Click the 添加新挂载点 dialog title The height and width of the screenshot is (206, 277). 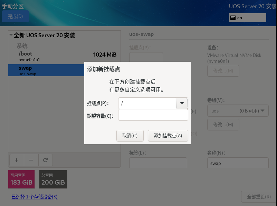(x=104, y=69)
